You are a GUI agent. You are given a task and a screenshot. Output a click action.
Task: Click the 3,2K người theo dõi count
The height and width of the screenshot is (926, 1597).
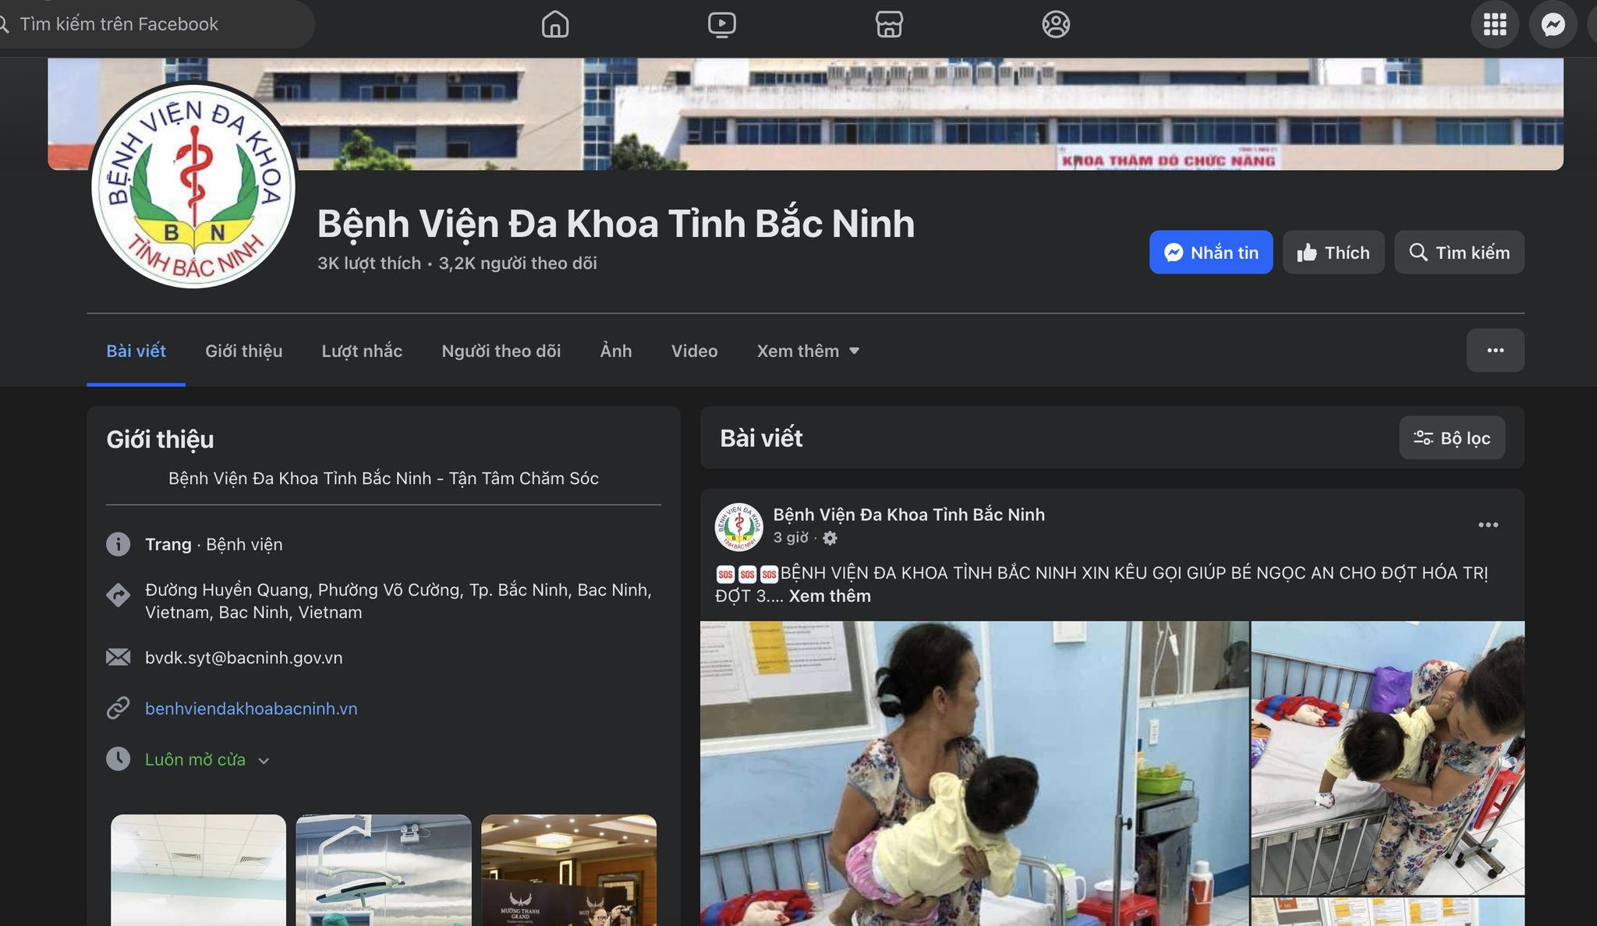(x=518, y=263)
